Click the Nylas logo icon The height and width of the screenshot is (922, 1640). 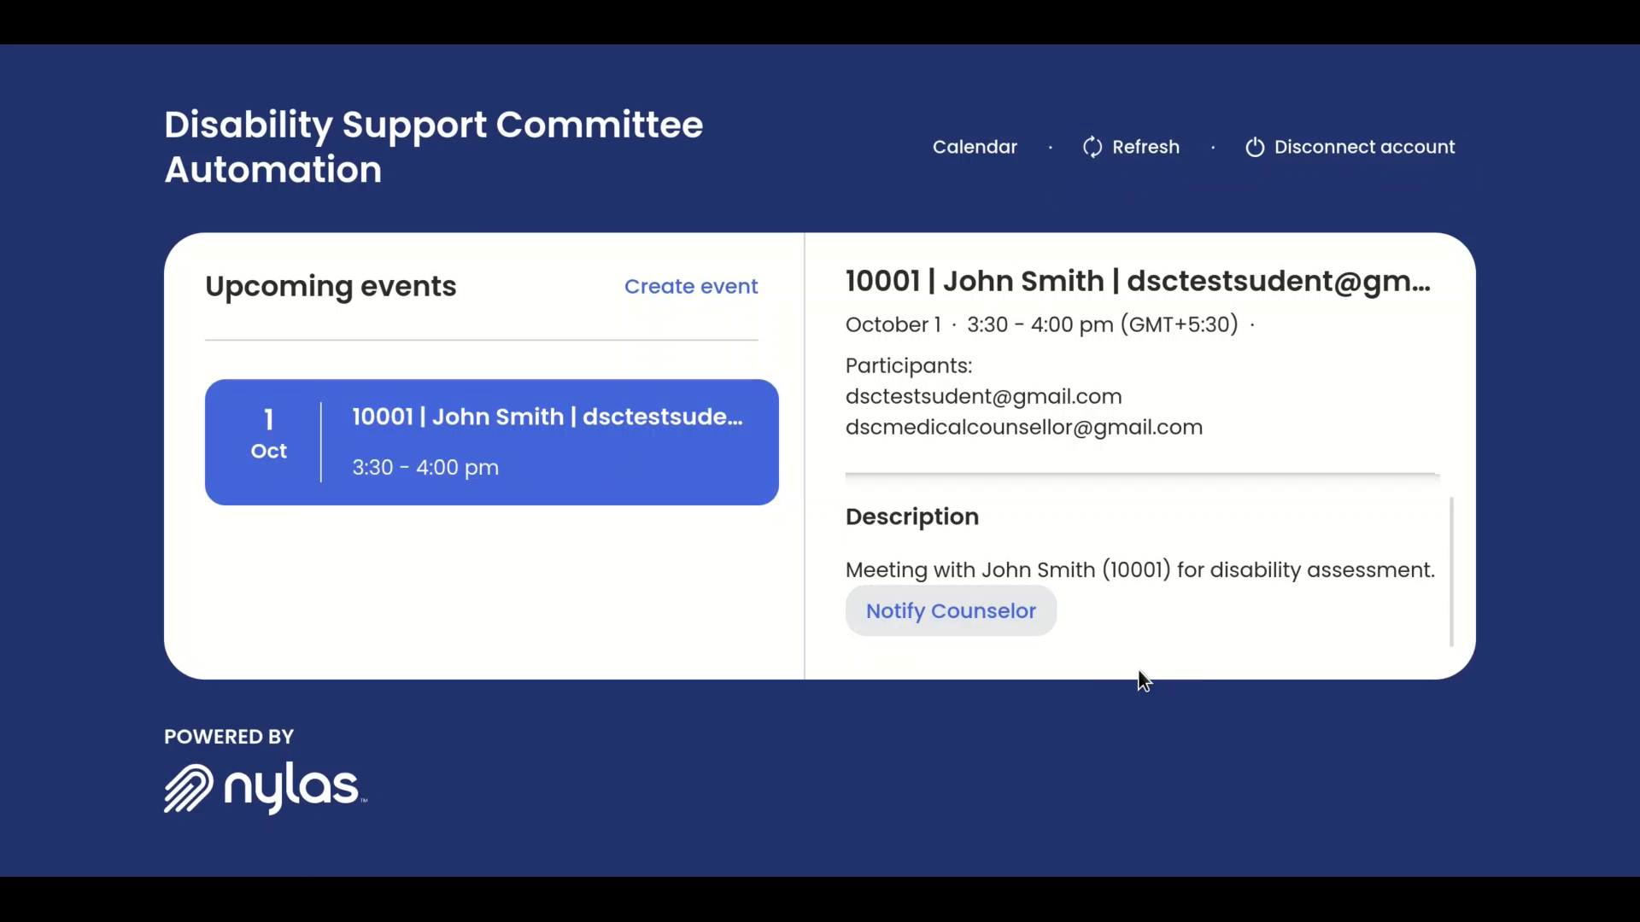coord(188,787)
